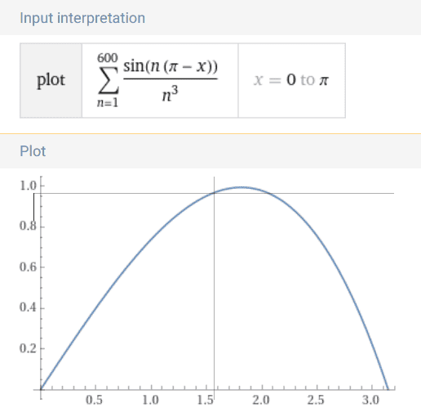The width and height of the screenshot is (421, 417).
Task: Click the n=1 lower summation limit
Action: (x=108, y=103)
